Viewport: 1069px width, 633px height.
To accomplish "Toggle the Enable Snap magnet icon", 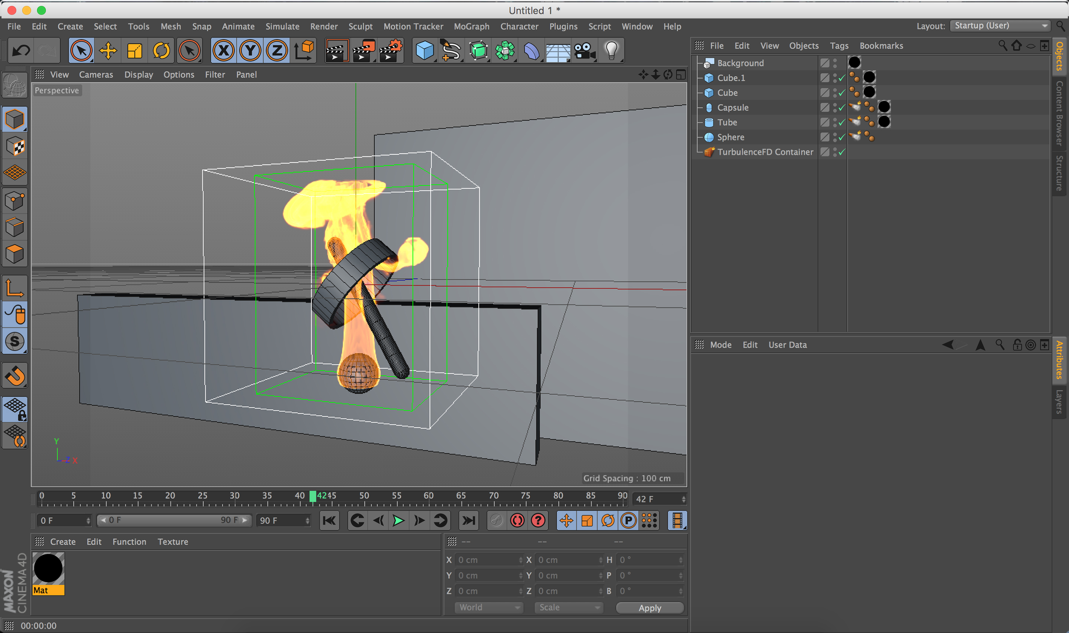I will point(15,375).
